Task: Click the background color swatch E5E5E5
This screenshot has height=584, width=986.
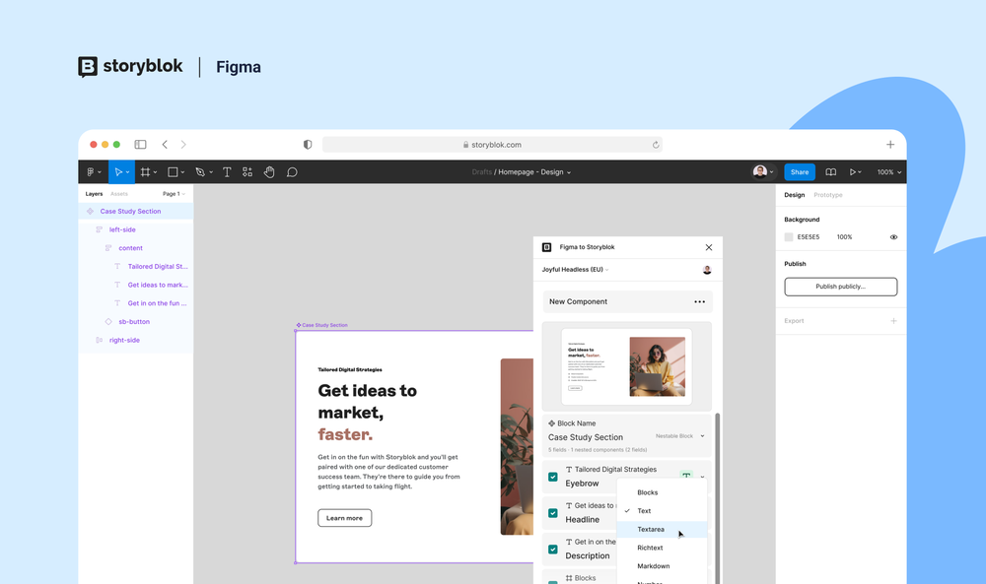Action: coord(789,237)
